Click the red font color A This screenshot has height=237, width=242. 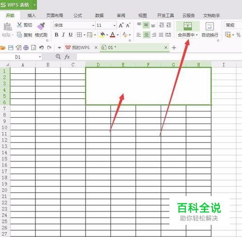click(113, 35)
